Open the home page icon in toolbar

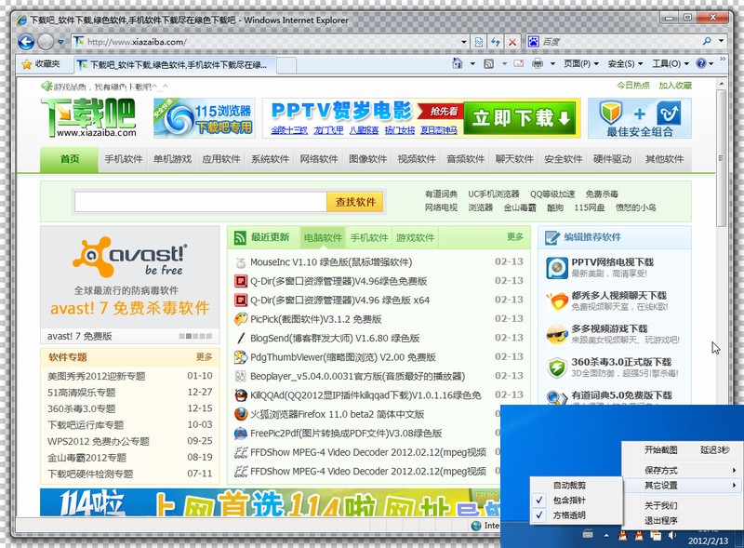point(458,63)
